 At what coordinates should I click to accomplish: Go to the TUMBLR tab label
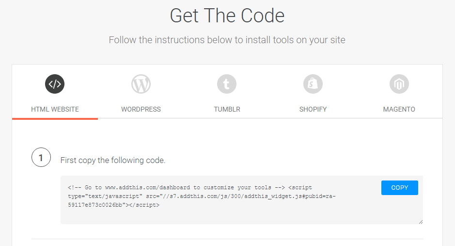[227, 109]
